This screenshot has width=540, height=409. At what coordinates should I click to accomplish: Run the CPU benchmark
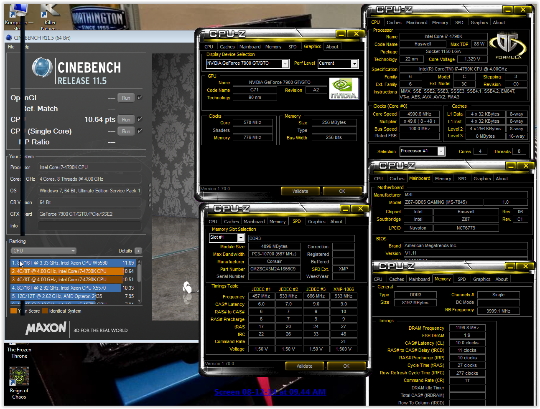click(x=126, y=119)
